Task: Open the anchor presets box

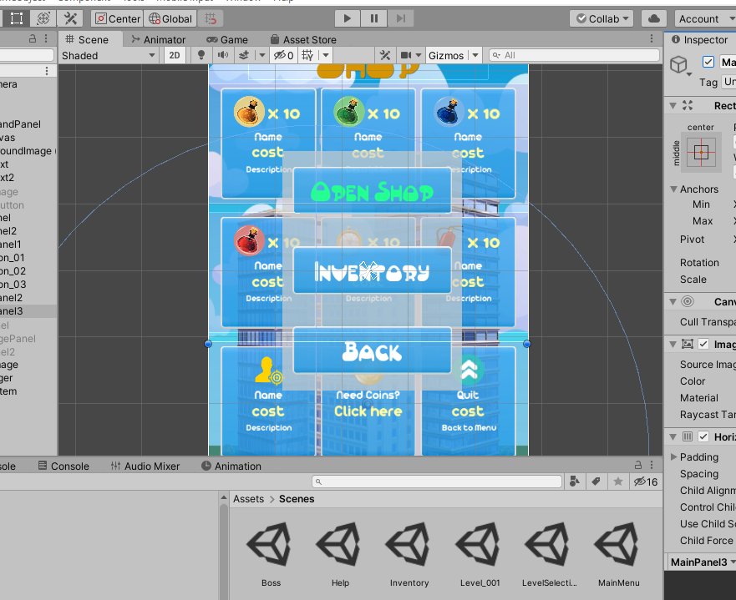Action: tap(701, 152)
